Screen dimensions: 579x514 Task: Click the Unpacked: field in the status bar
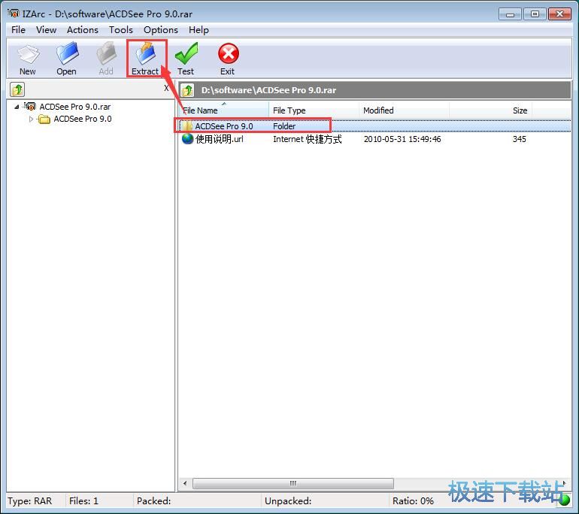click(325, 500)
